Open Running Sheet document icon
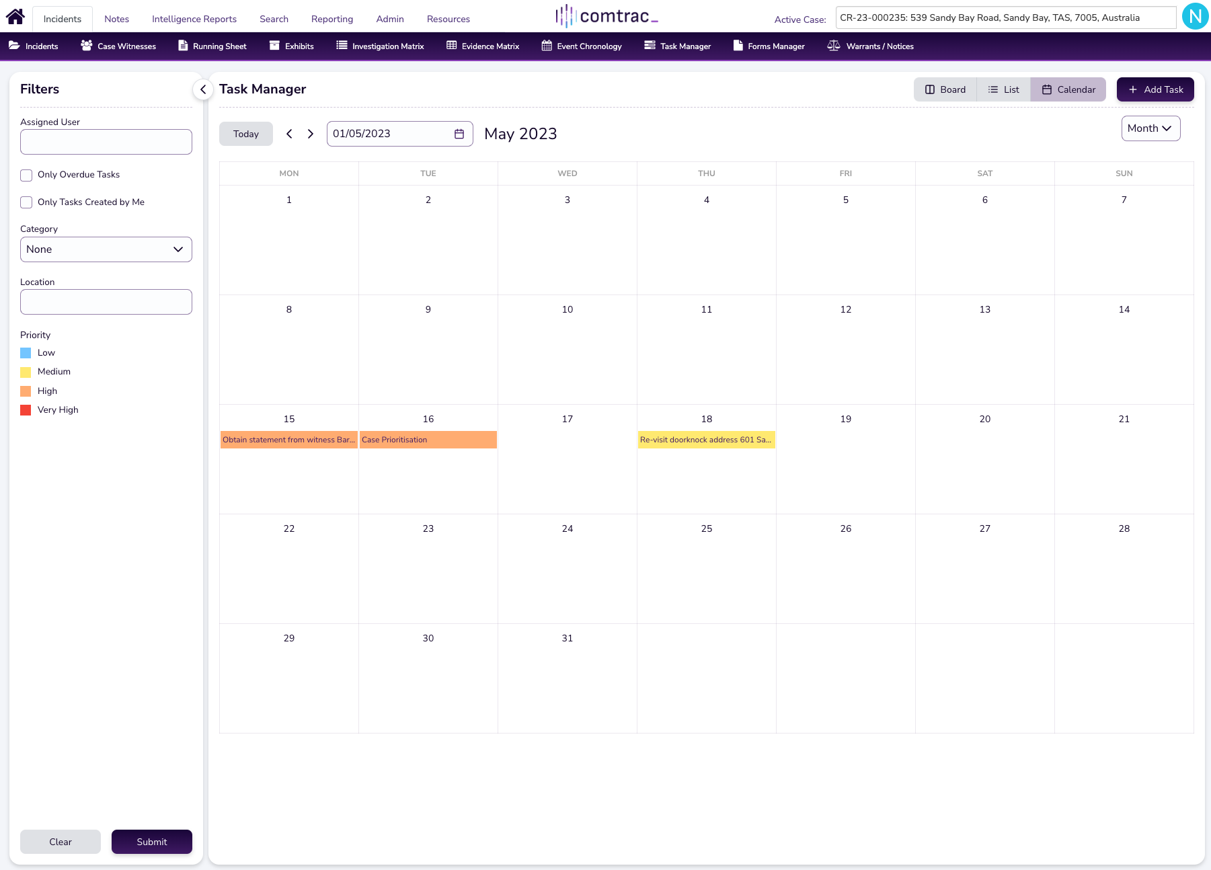The height and width of the screenshot is (870, 1211). tap(183, 46)
